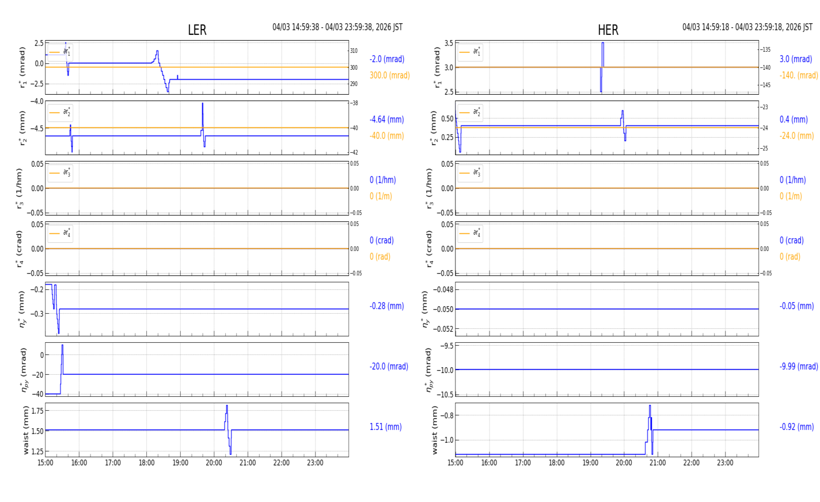Click the -20.0 (mrad) LER readout
Image resolution: width=820 pixels, height=502 pixels.
[389, 367]
